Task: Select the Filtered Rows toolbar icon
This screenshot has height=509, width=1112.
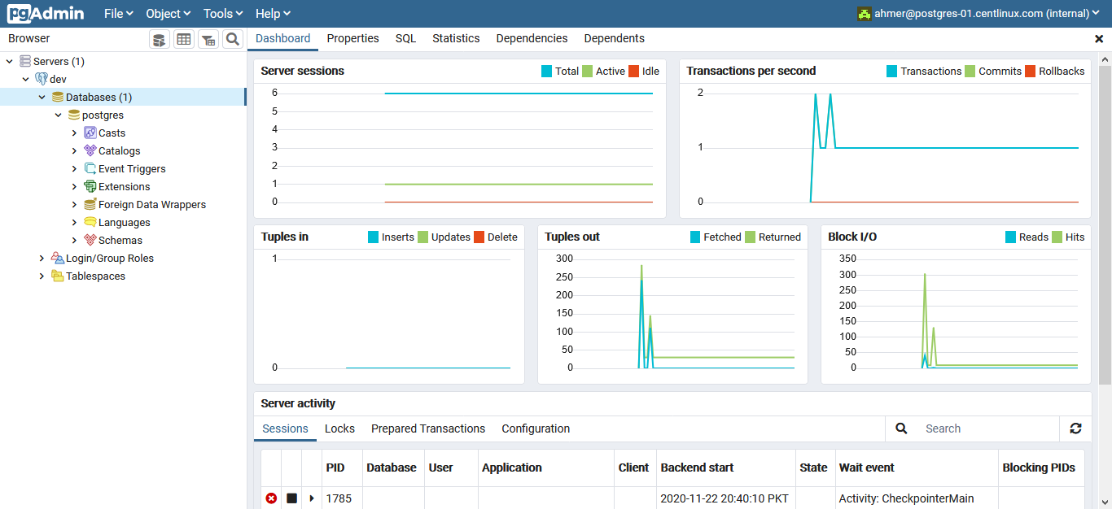Action: (207, 38)
